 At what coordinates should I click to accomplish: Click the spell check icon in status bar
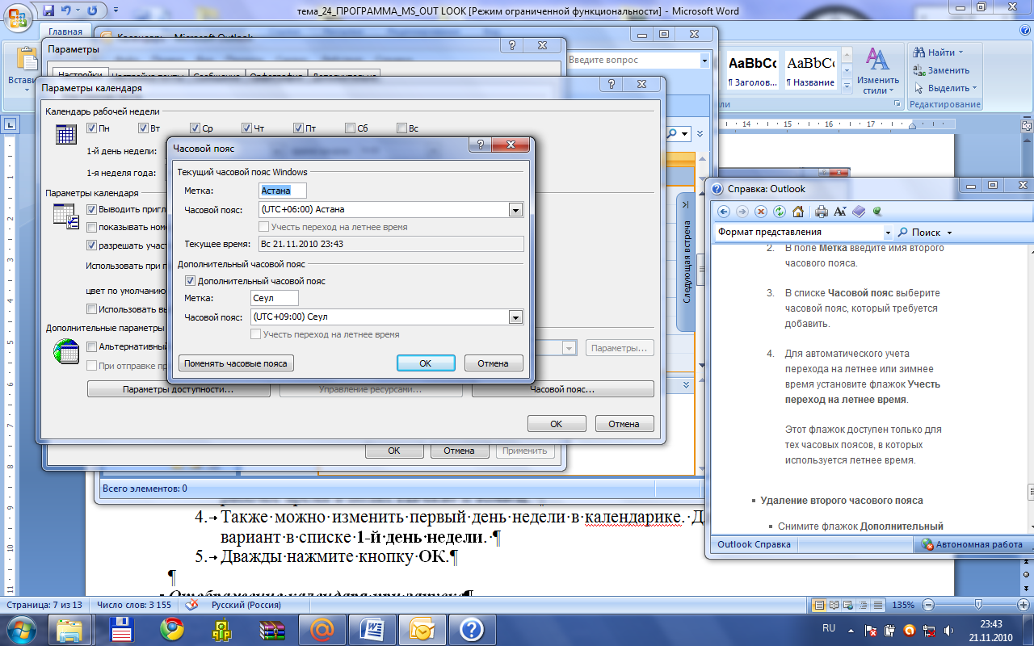coord(191,605)
